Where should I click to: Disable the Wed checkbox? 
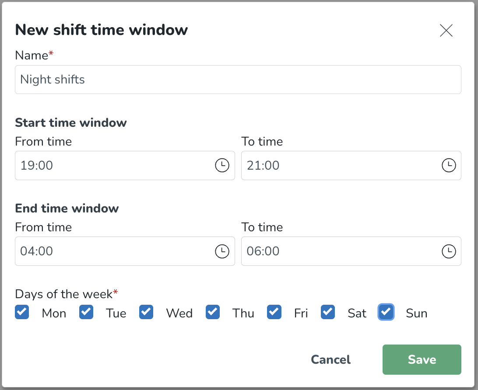[x=146, y=312]
